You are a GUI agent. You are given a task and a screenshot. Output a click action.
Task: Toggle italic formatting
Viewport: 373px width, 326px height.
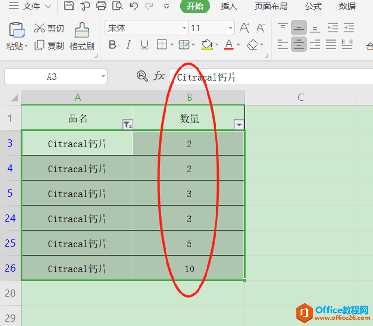128,44
